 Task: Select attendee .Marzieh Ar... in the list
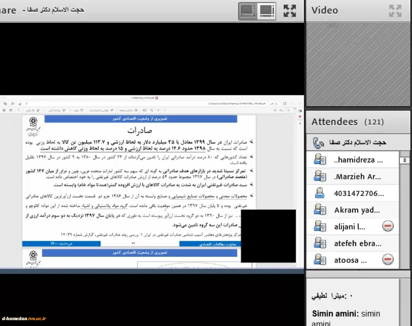[353, 176]
